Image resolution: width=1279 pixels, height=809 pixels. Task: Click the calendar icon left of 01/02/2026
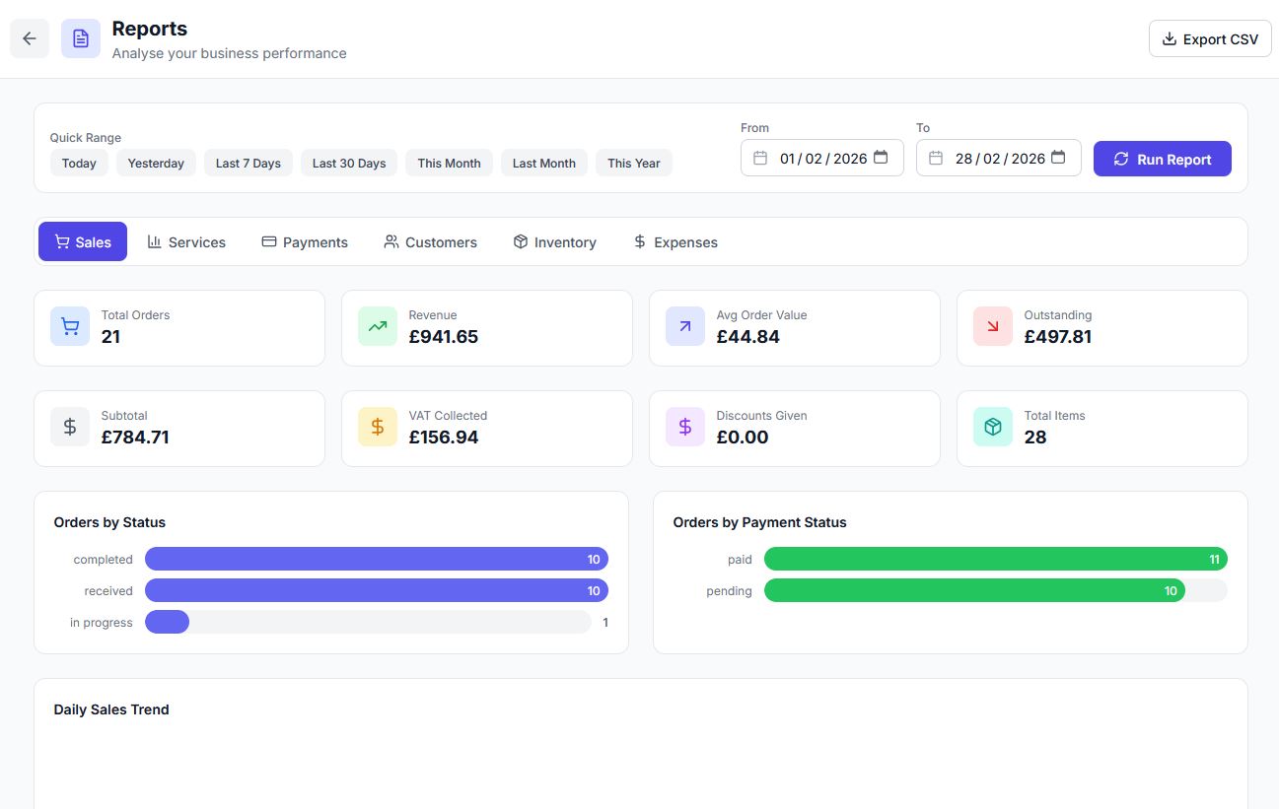[760, 158]
